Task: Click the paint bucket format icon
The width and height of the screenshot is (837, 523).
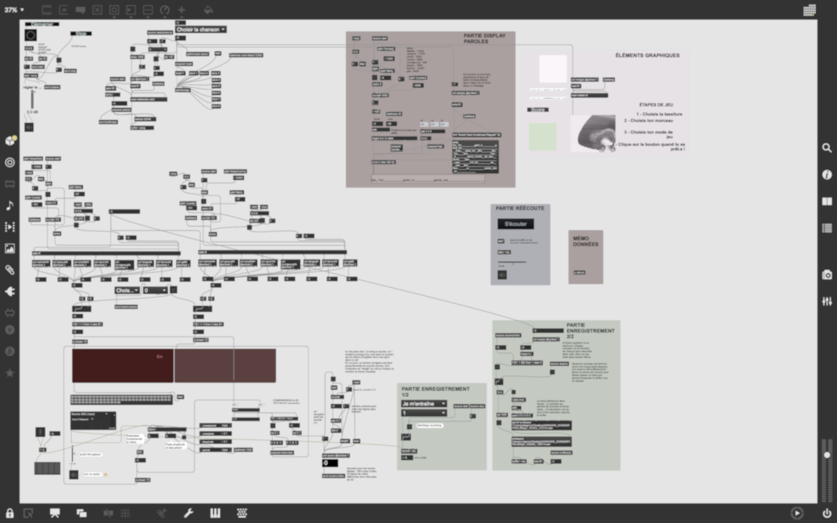Action: [208, 10]
